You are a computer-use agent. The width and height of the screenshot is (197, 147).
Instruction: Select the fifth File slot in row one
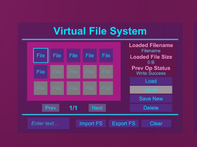click(x=106, y=56)
